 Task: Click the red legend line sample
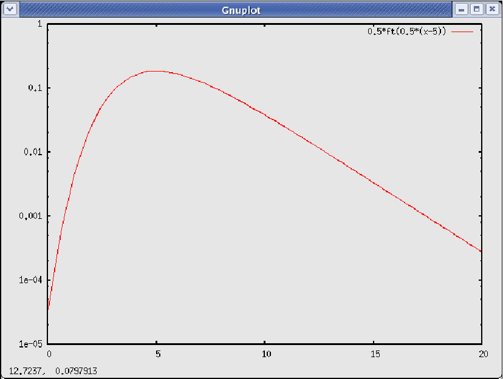point(462,32)
